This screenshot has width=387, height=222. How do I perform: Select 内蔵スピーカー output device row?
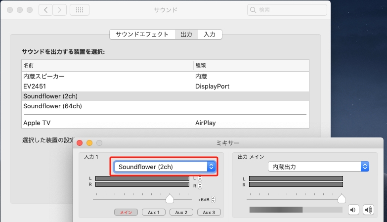click(165, 77)
